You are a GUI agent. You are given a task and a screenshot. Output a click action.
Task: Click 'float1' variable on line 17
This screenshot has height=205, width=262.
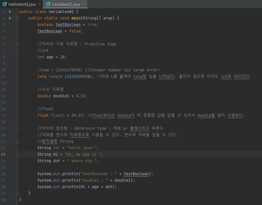58,115
